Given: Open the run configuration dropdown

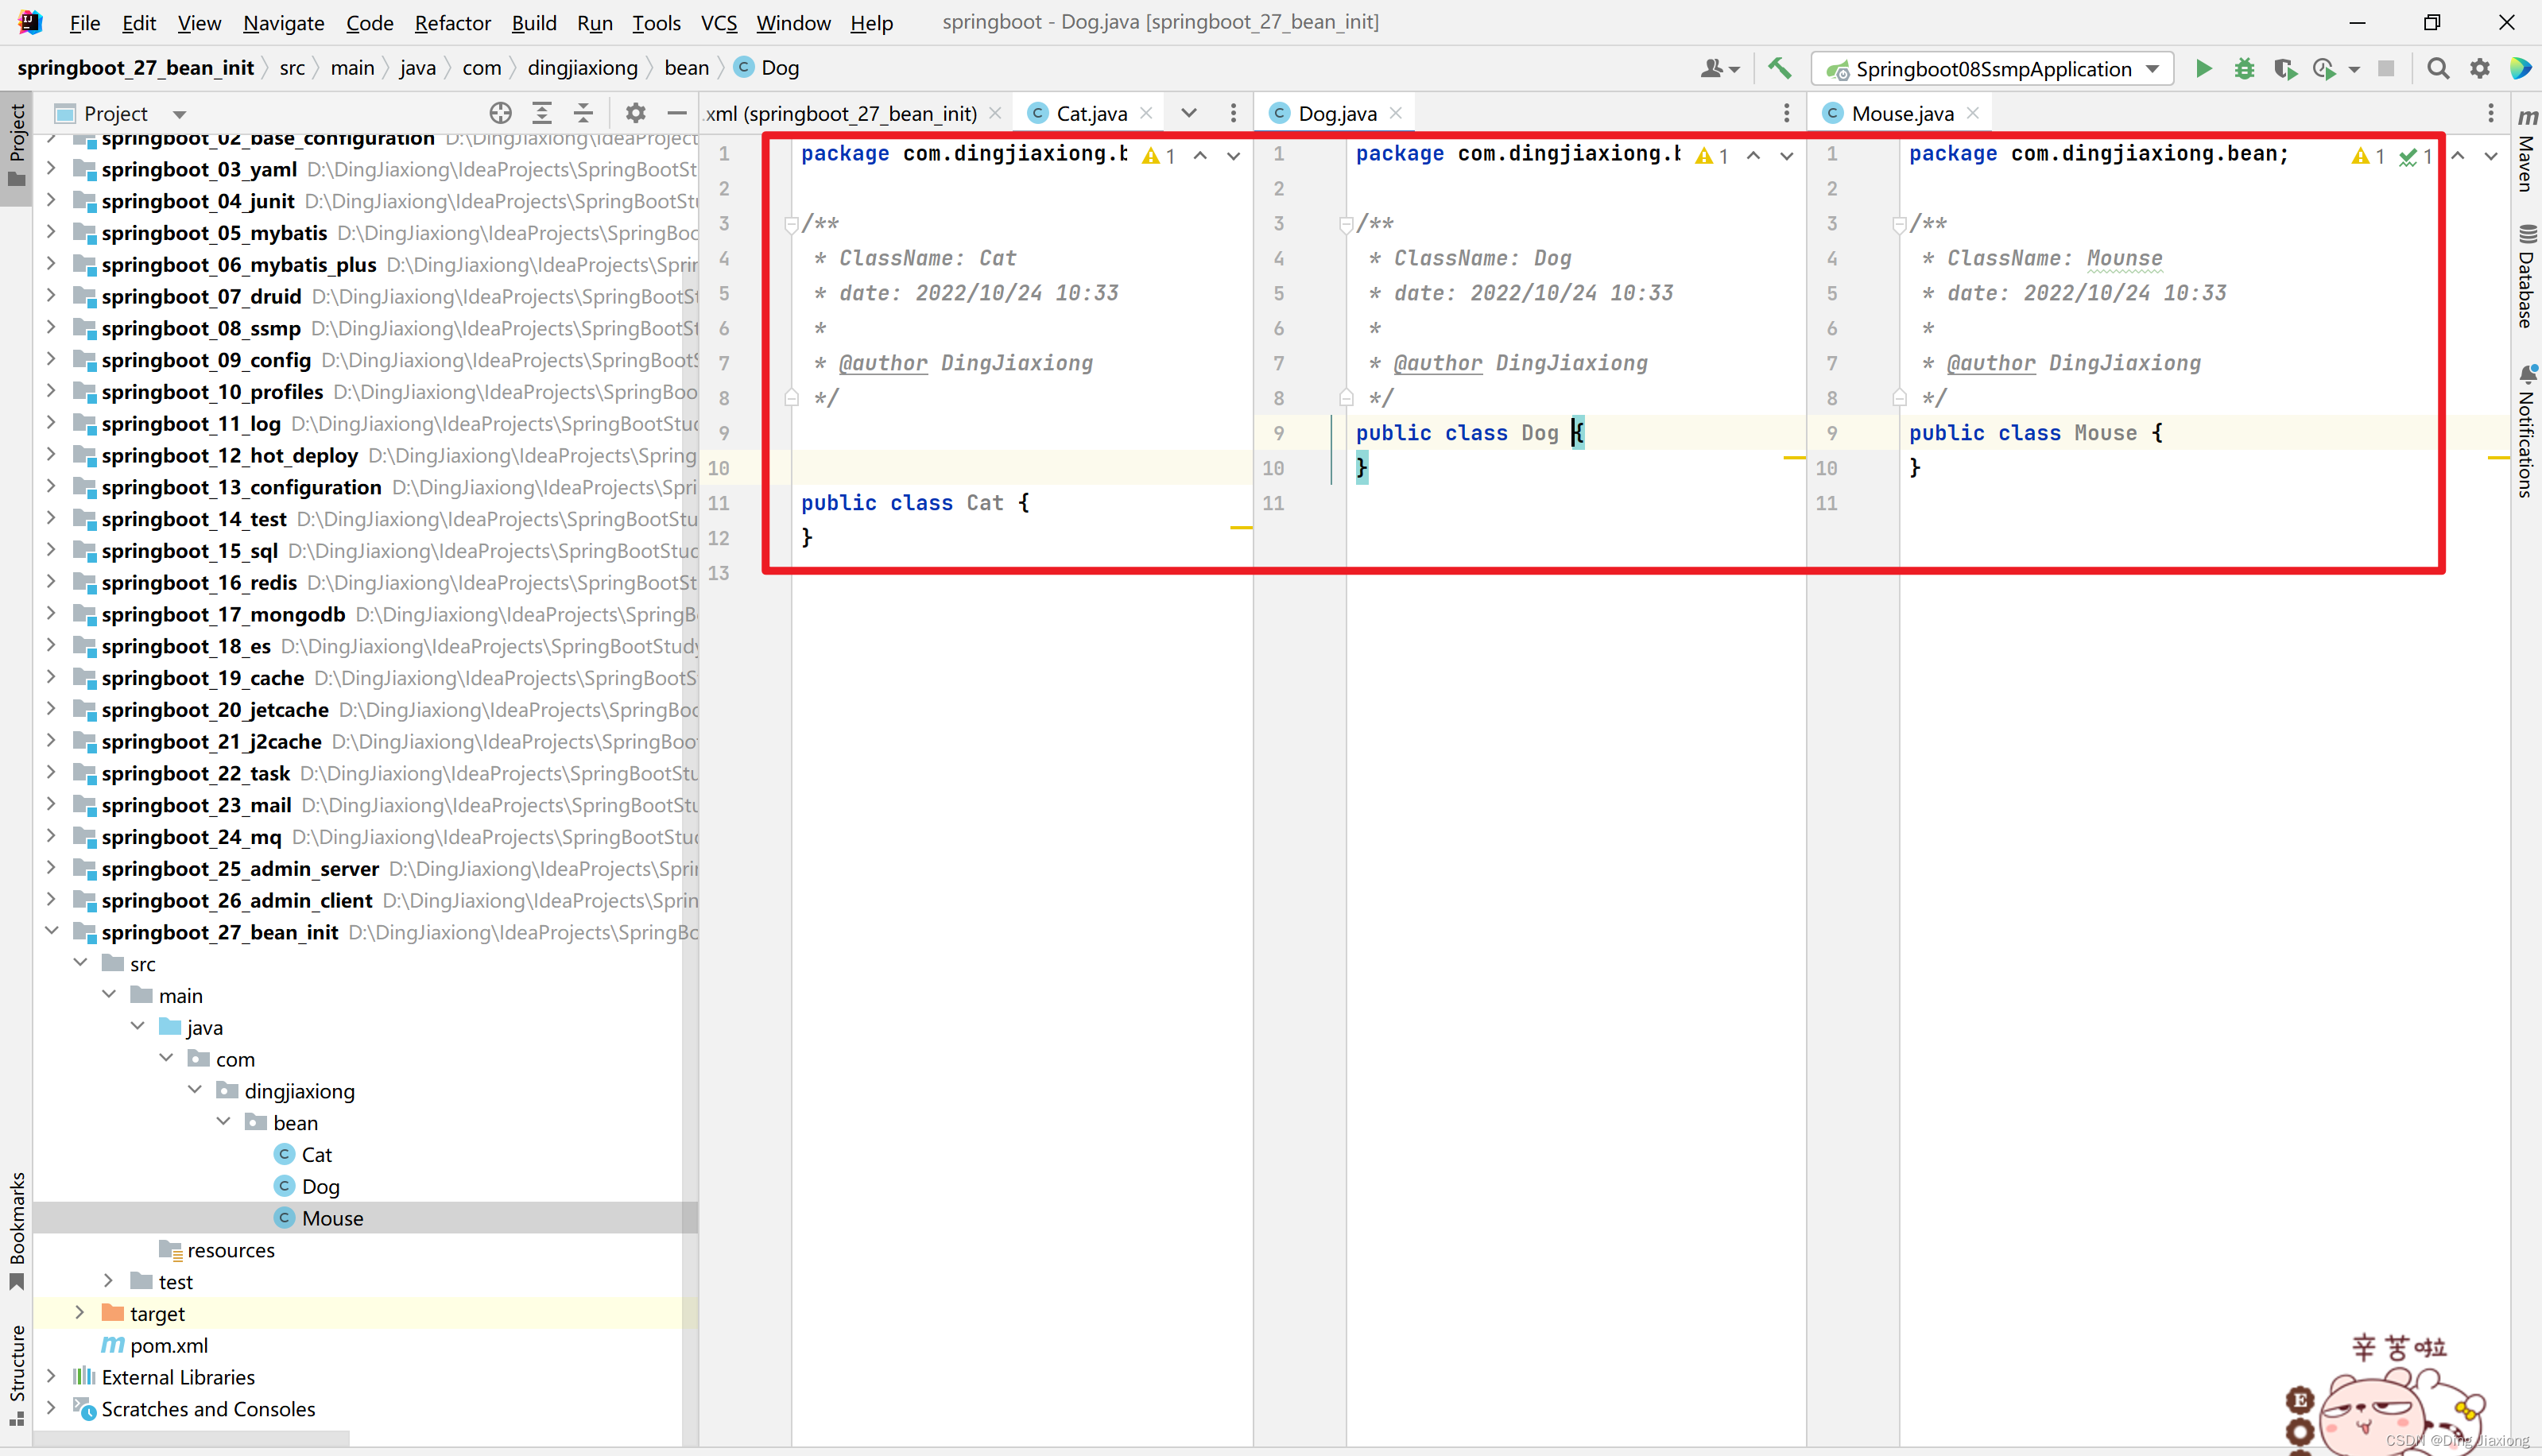Looking at the screenshot, I should [x=1992, y=68].
